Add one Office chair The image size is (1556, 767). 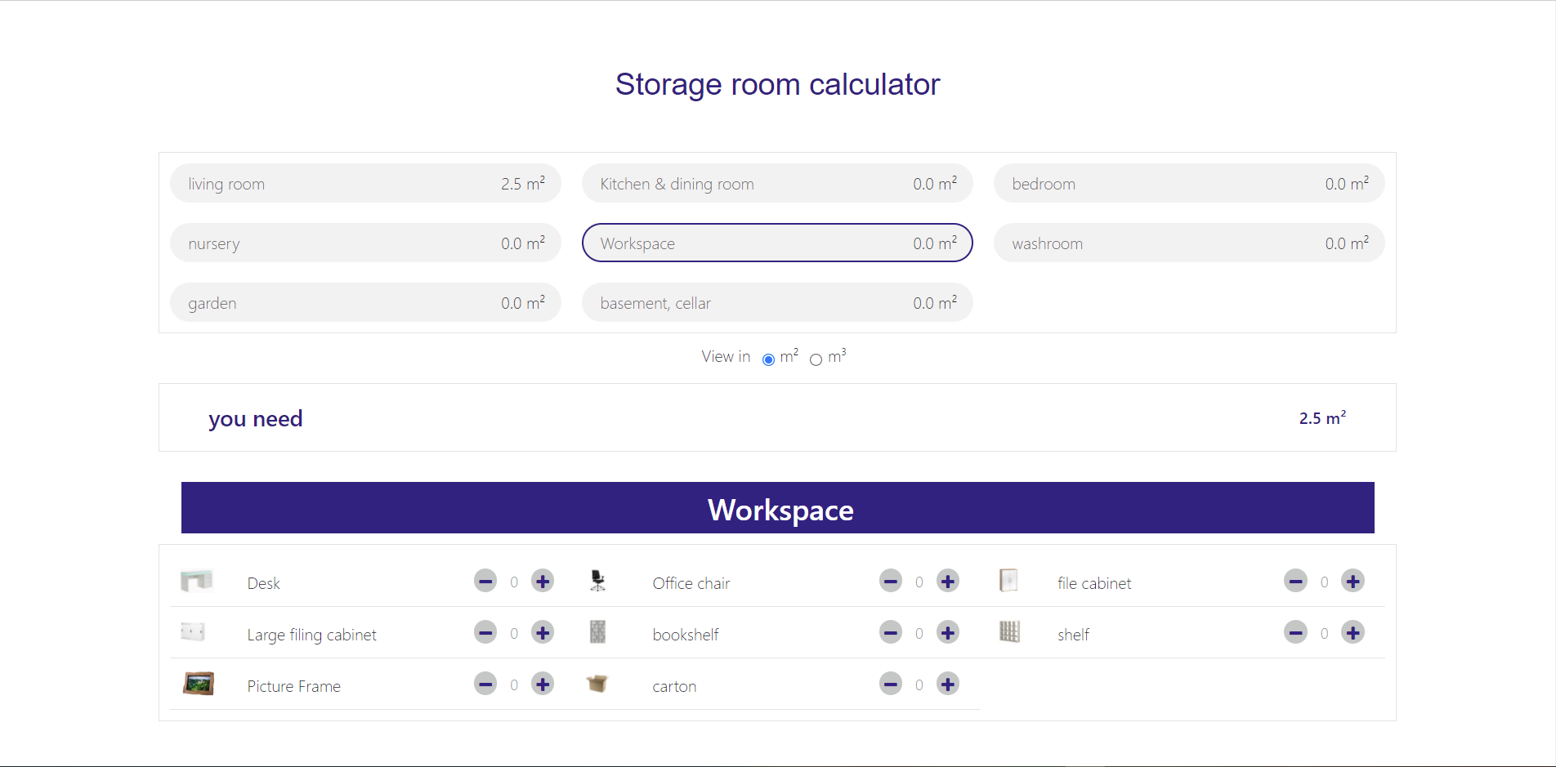point(948,582)
